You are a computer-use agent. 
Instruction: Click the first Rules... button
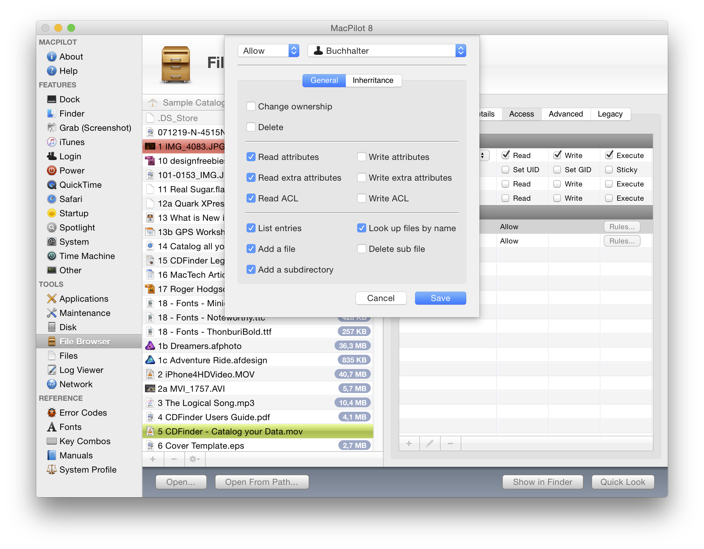point(621,227)
